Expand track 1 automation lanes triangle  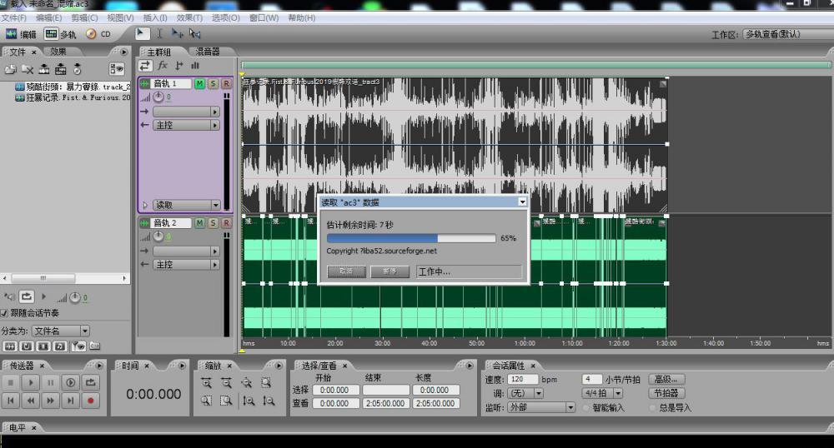145,205
